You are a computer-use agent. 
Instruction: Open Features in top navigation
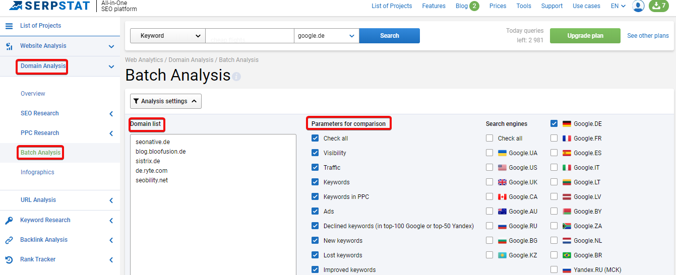[x=434, y=6]
